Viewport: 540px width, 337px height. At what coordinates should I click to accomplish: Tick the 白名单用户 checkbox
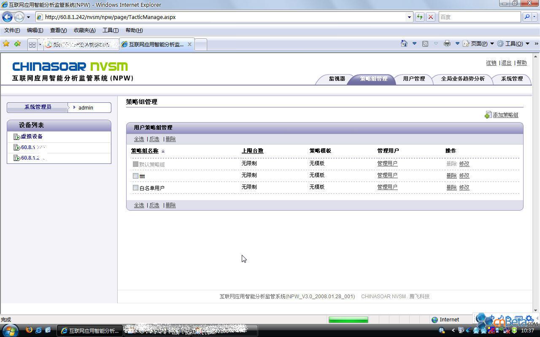135,188
